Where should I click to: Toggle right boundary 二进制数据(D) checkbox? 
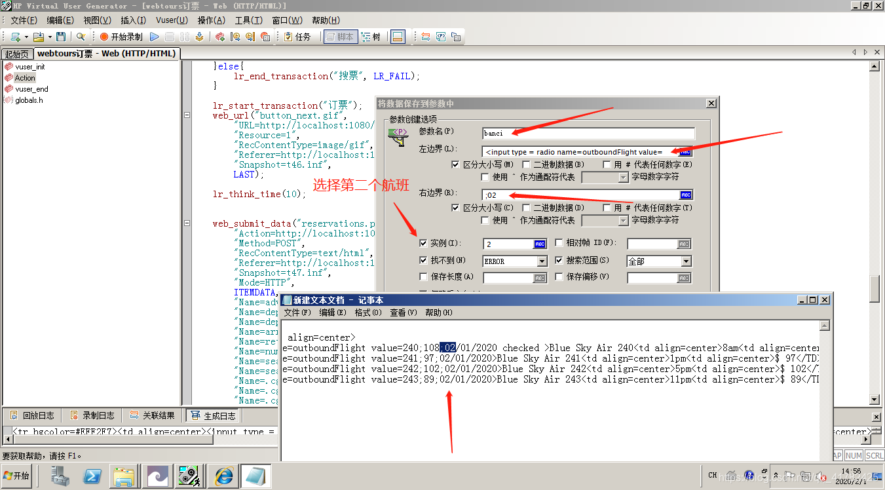point(526,208)
